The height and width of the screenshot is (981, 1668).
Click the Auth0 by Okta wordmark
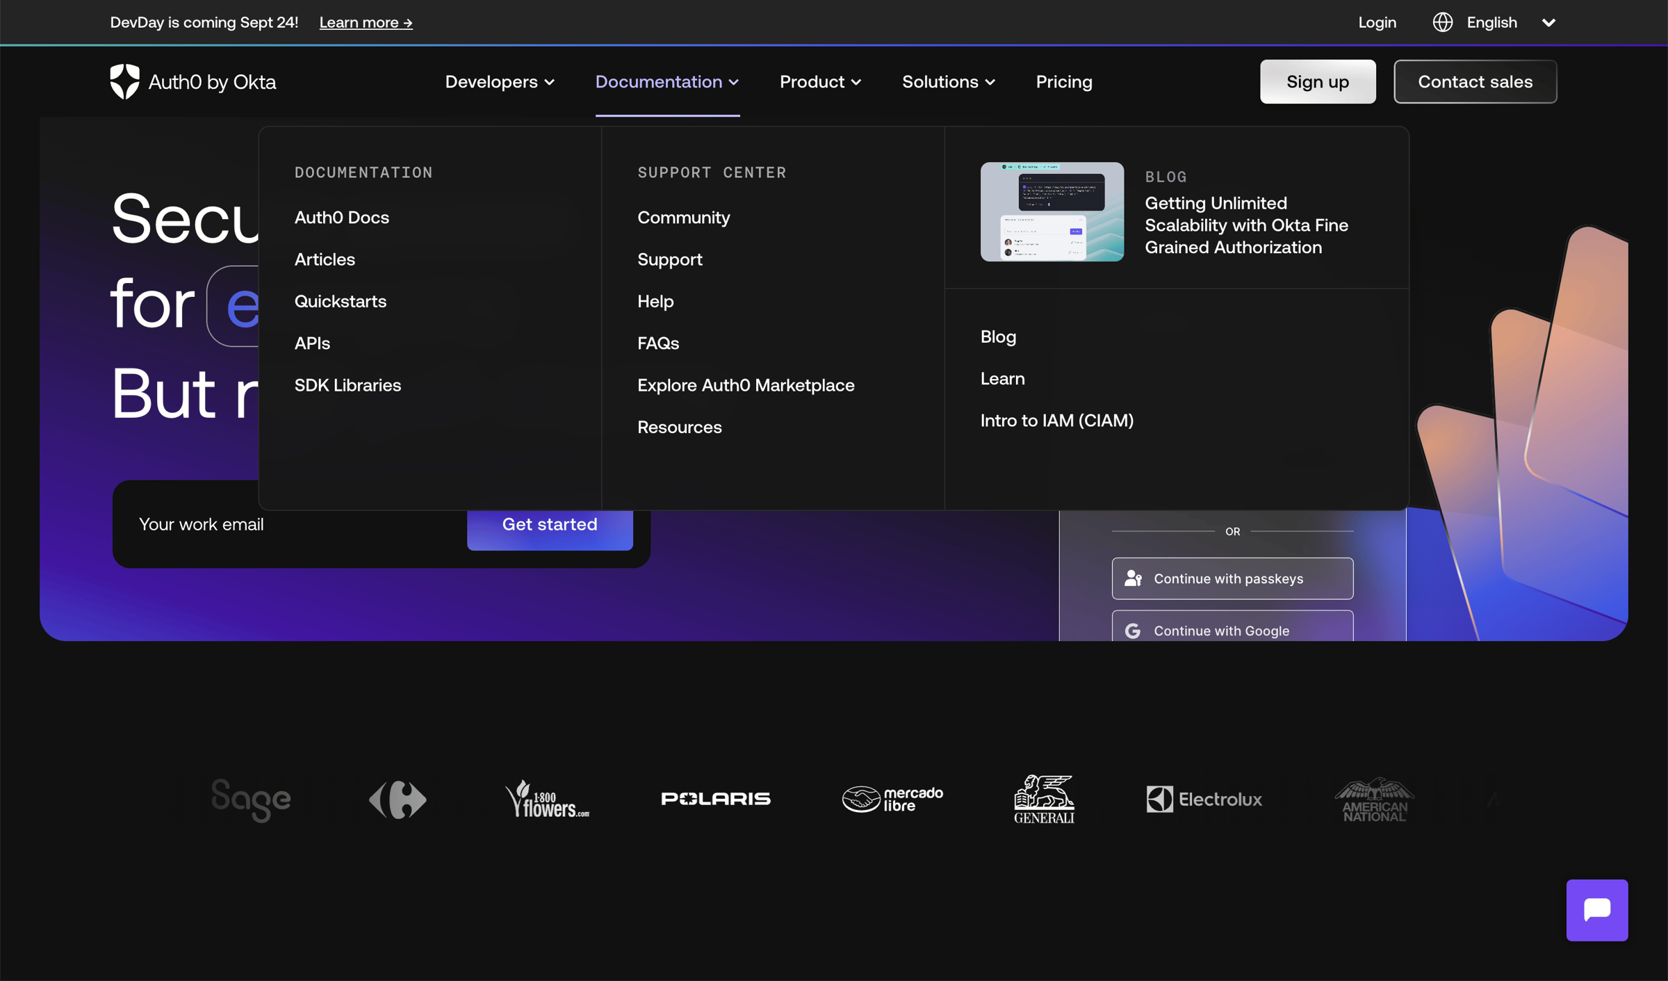[212, 82]
